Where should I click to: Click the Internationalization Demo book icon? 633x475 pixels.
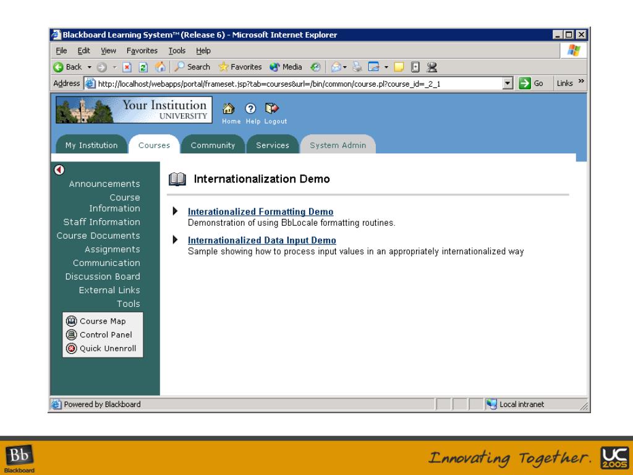coord(177,179)
